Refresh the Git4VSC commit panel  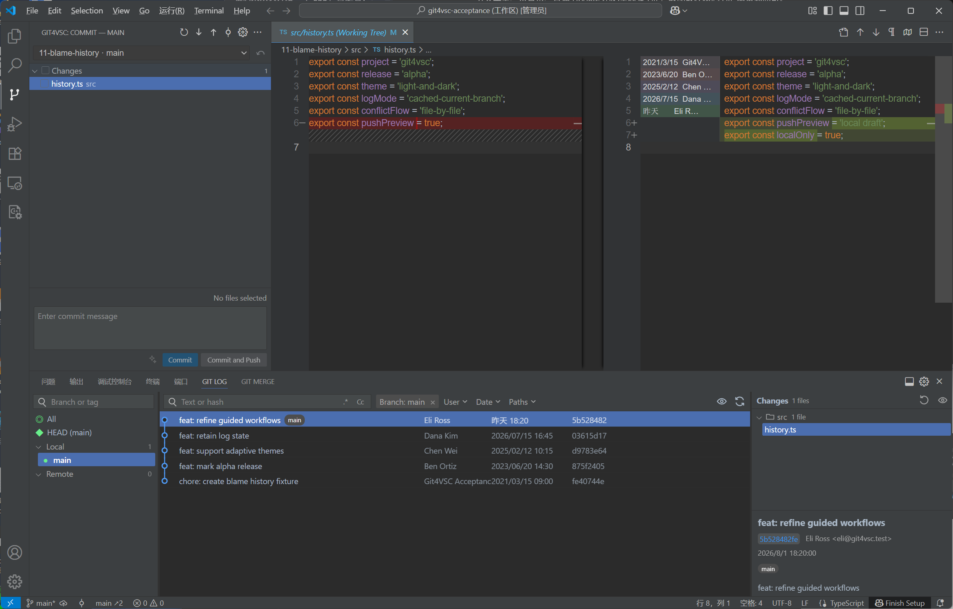pyautogui.click(x=184, y=32)
